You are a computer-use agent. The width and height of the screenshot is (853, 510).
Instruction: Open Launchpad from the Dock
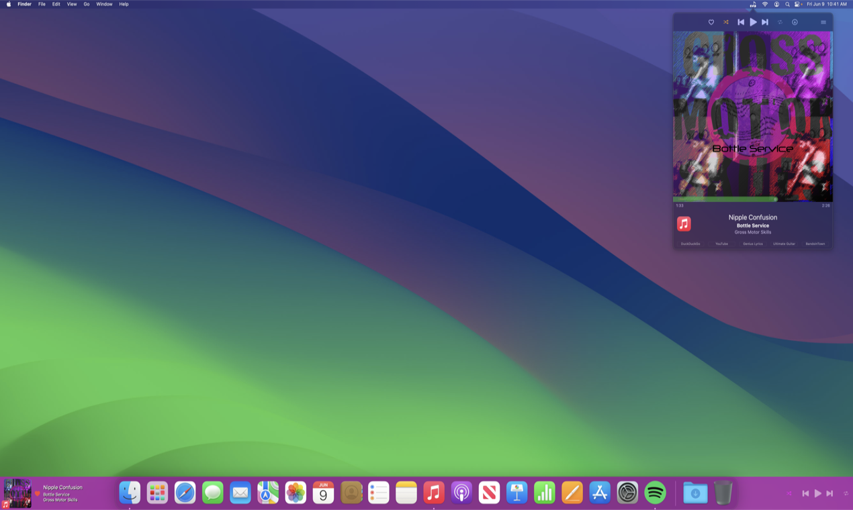point(157,493)
